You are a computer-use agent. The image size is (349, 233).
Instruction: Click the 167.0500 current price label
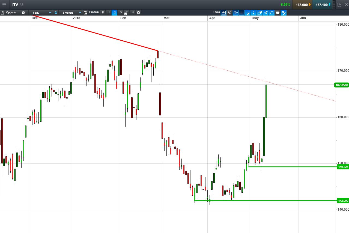[342, 85]
